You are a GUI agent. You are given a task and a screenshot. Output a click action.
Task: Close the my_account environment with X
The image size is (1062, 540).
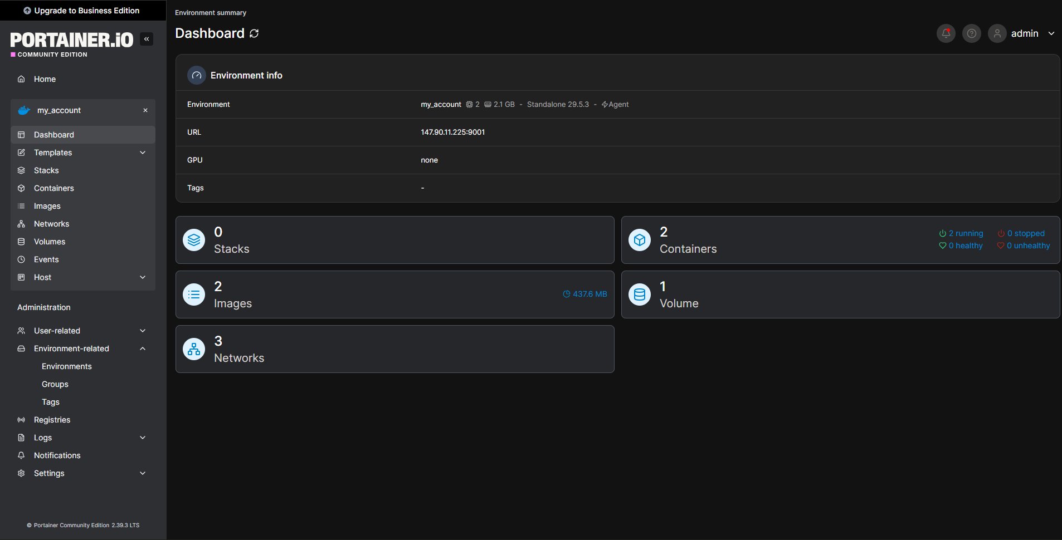[145, 110]
